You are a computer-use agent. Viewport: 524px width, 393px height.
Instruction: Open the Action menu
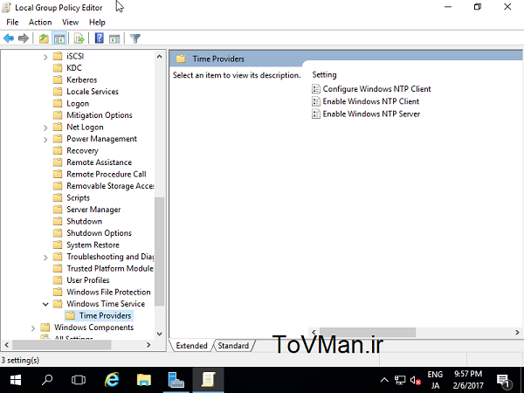click(40, 22)
